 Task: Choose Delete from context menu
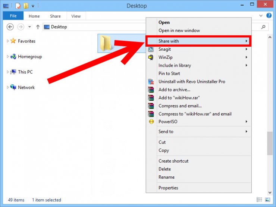click(x=198, y=169)
